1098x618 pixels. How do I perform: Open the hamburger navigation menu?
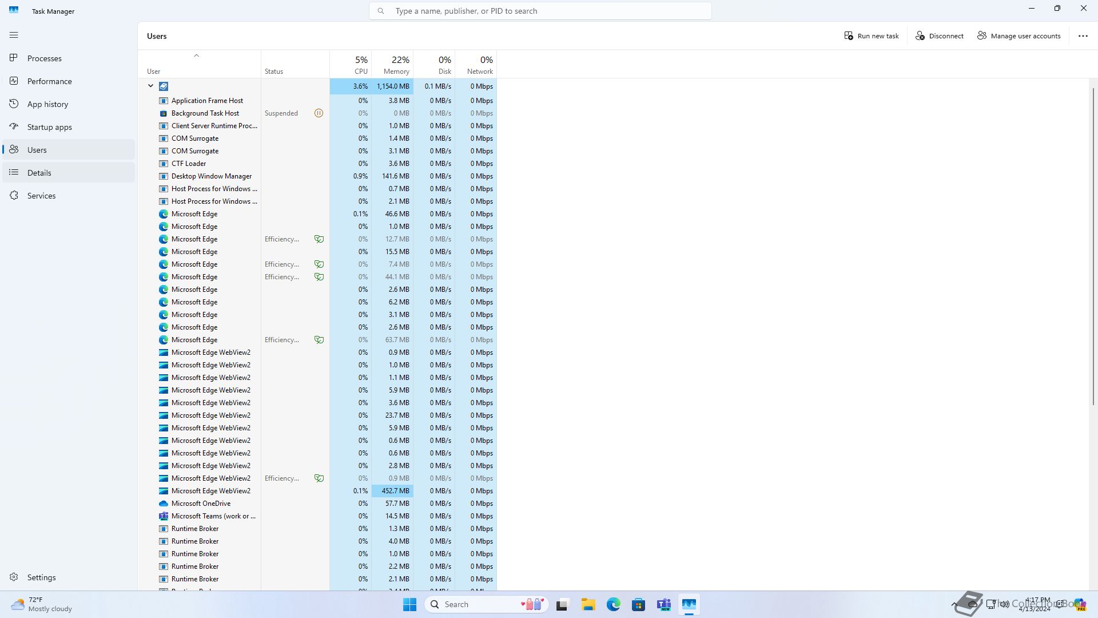coord(14,35)
